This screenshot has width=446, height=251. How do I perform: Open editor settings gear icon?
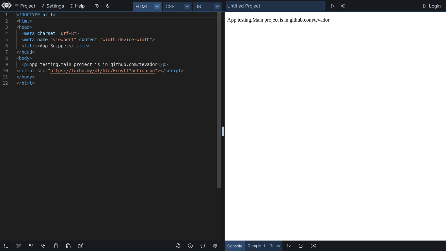pyautogui.click(x=215, y=246)
